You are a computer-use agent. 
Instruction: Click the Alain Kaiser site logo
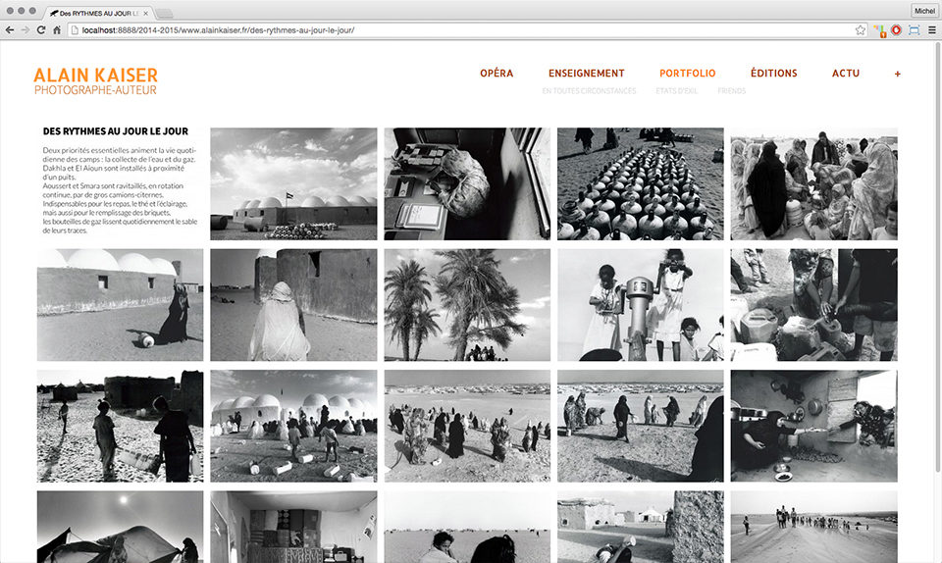point(95,81)
